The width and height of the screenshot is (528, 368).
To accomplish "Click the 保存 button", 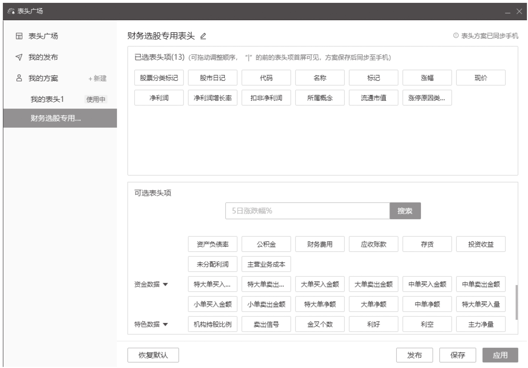I will (457, 355).
